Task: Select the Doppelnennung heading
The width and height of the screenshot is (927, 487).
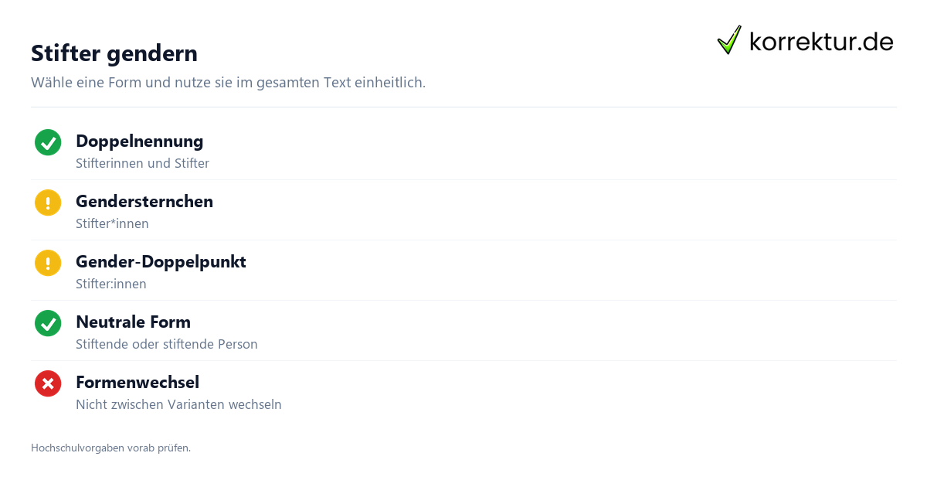Action: [140, 141]
